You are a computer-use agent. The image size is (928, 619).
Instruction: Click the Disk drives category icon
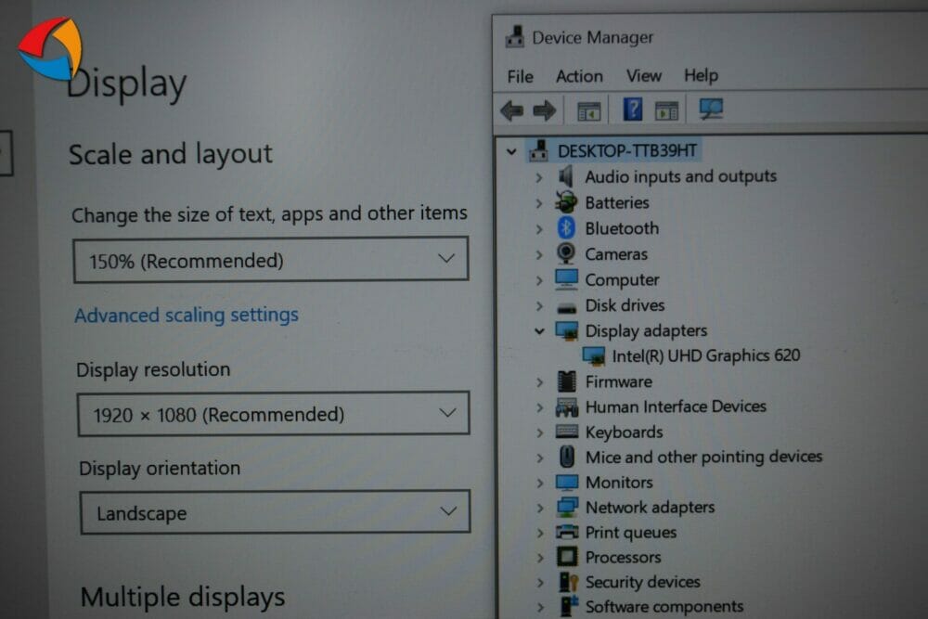point(567,307)
